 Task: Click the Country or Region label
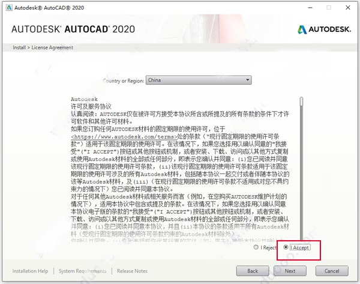[x=124, y=80]
